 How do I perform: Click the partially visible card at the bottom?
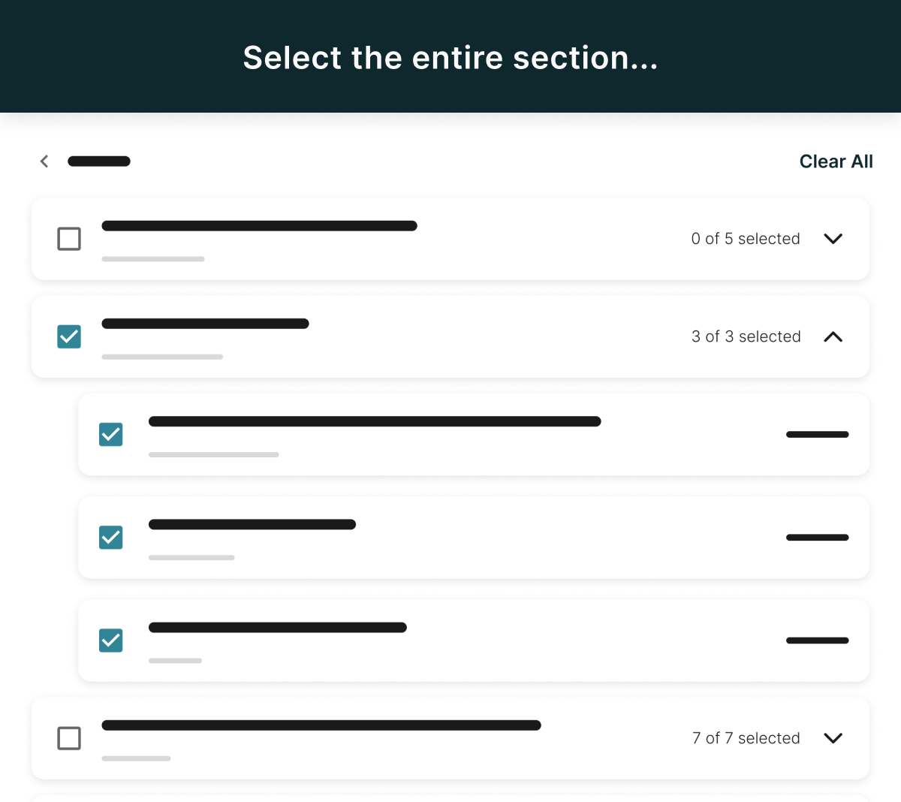(450, 796)
